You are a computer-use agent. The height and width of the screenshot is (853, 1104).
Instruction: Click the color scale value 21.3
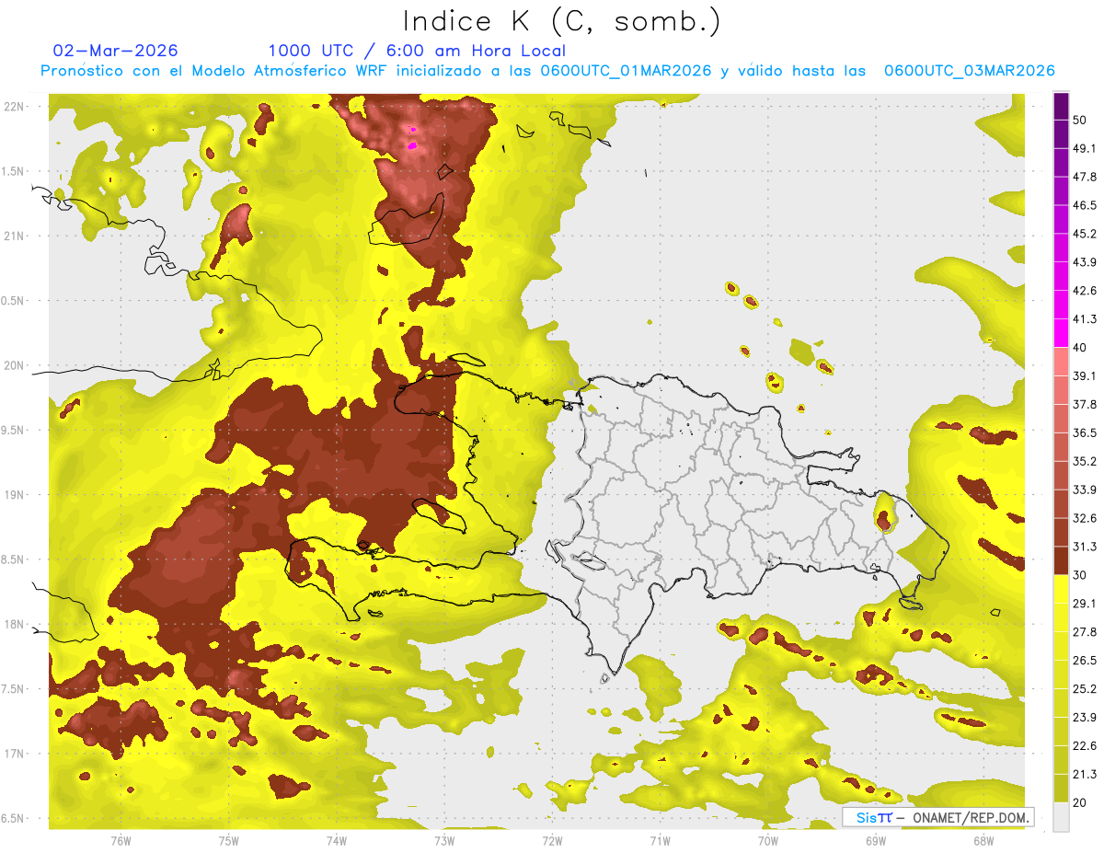(1085, 774)
